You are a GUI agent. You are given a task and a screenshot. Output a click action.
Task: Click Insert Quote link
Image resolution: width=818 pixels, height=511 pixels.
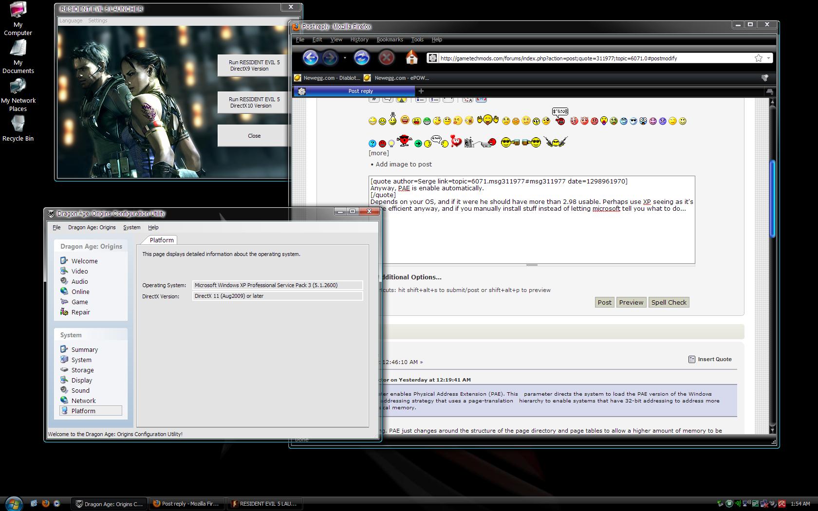[x=710, y=359]
